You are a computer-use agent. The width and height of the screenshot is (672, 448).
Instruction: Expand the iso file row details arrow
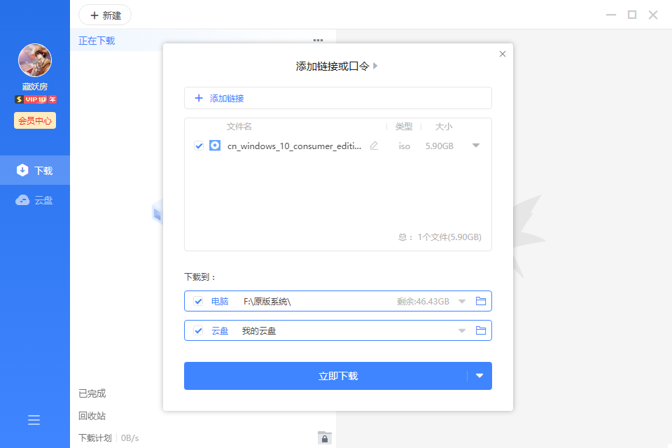pos(476,146)
